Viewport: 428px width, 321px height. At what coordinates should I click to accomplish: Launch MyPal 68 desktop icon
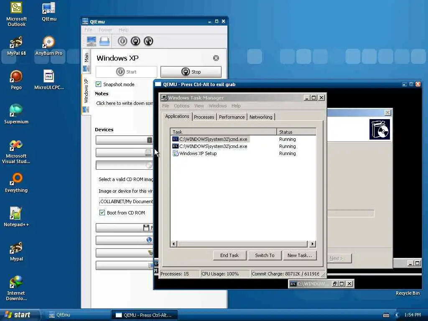pos(16,46)
